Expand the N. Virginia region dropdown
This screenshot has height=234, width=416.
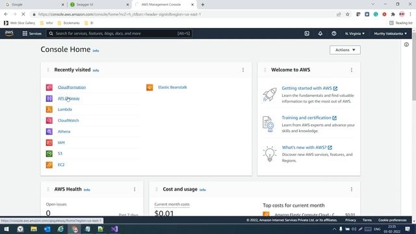point(355,34)
